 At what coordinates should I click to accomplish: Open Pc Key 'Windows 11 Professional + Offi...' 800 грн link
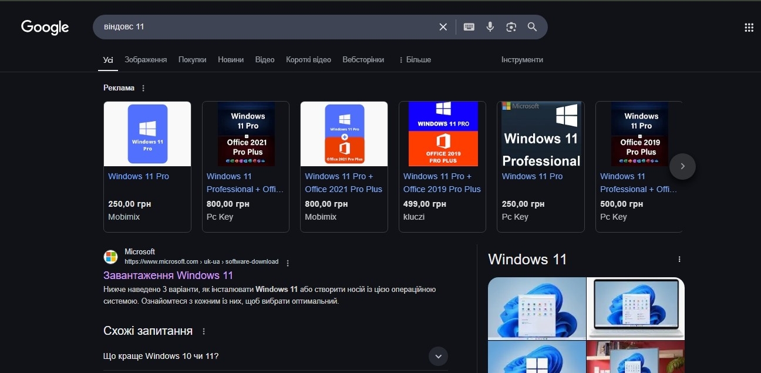(245, 183)
